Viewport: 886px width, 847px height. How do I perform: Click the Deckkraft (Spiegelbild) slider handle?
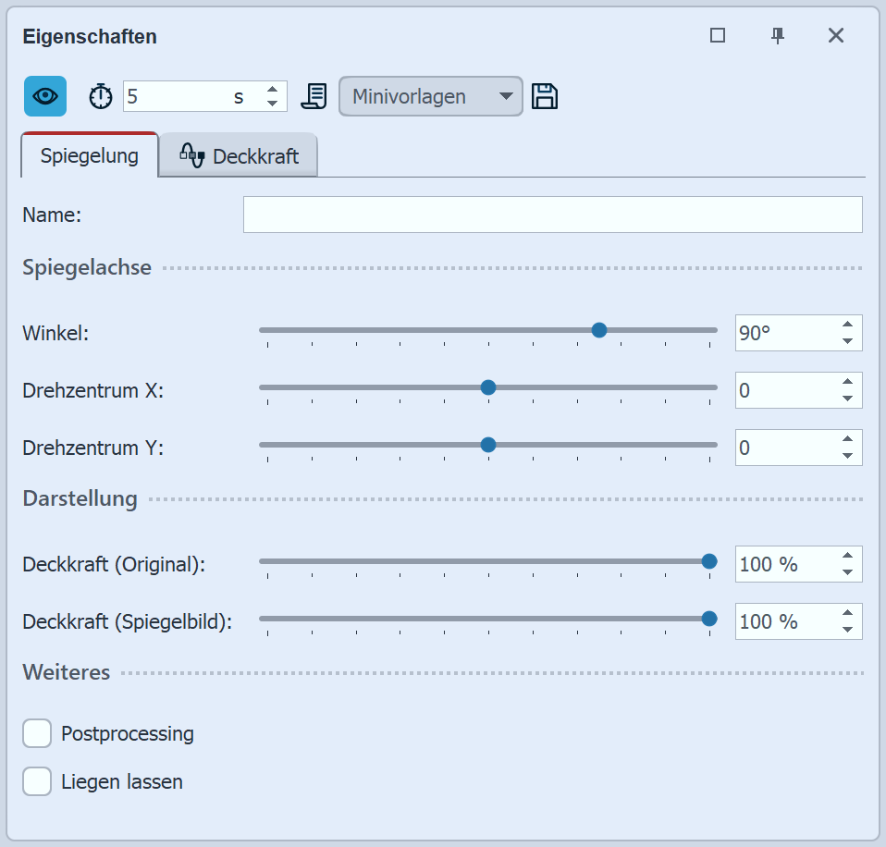[709, 619]
